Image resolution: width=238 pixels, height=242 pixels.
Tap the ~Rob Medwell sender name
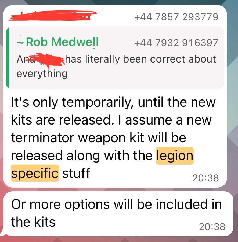[x=58, y=42]
